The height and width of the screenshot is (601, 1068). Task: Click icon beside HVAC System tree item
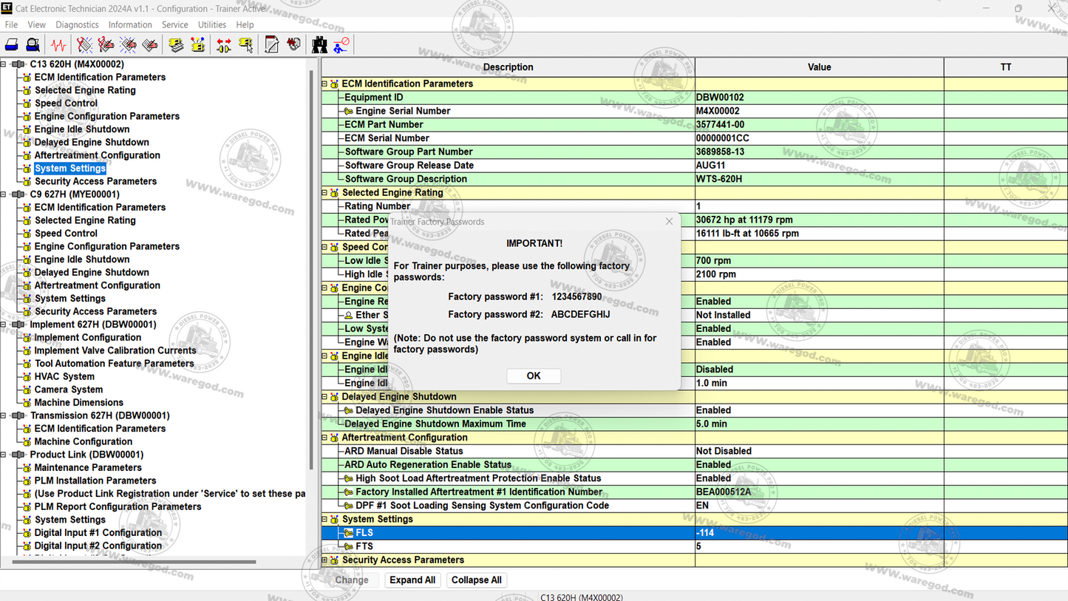click(x=27, y=377)
